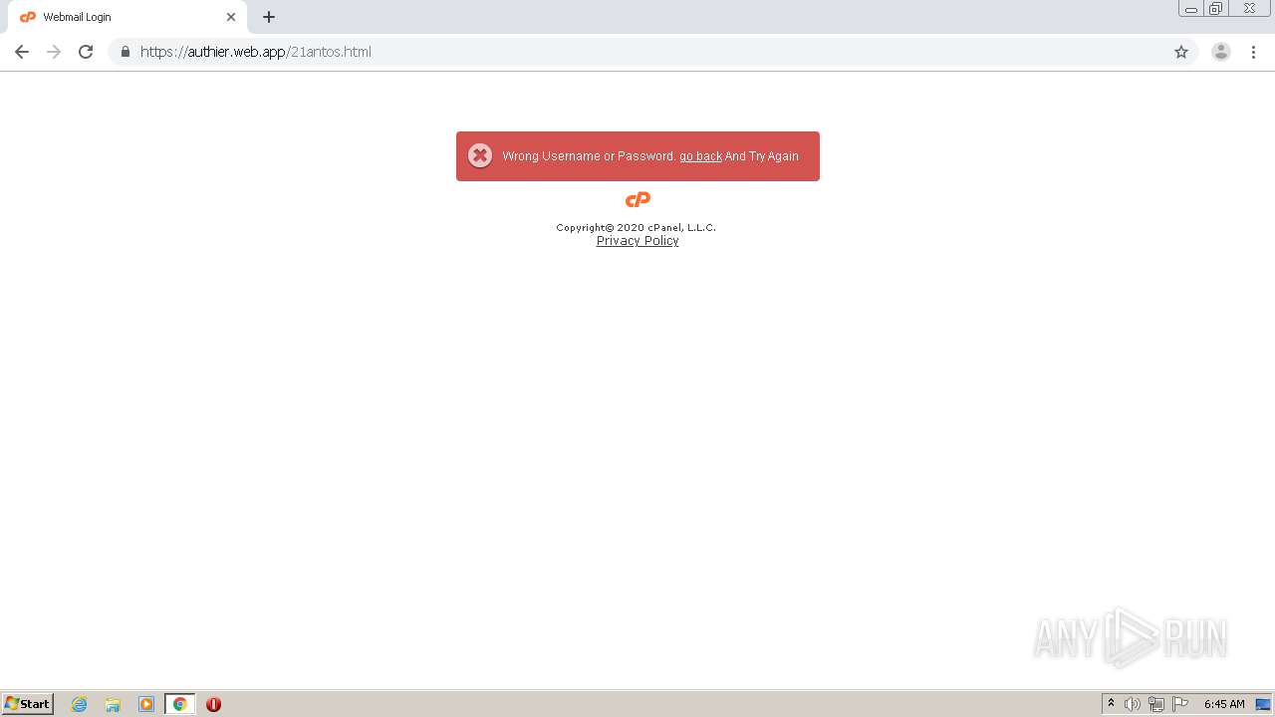Open the File Explorer taskbar icon
The width and height of the screenshot is (1275, 717).
(113, 704)
